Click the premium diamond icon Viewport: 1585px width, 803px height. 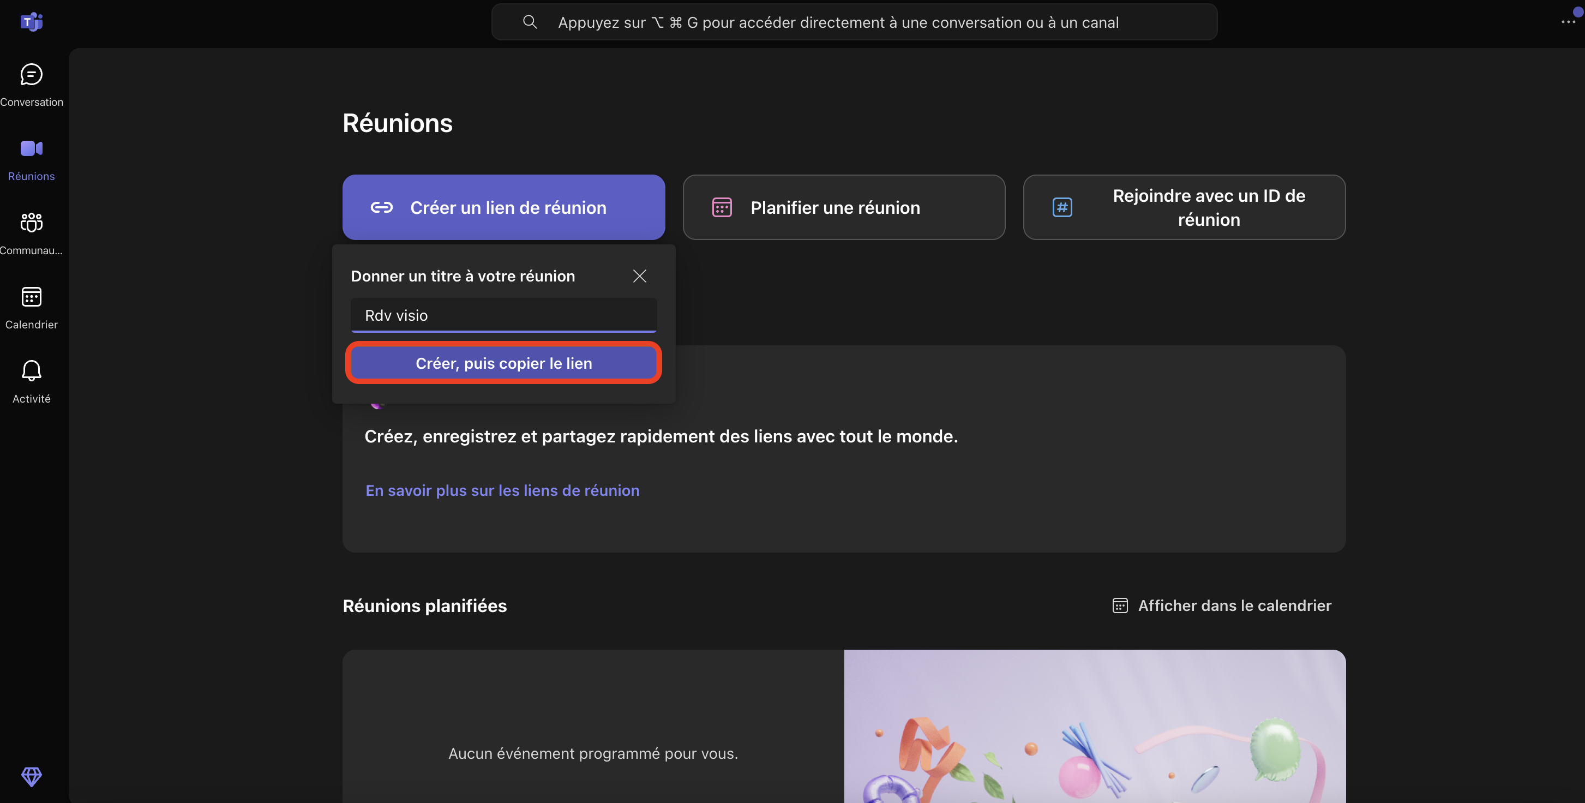coord(32,776)
